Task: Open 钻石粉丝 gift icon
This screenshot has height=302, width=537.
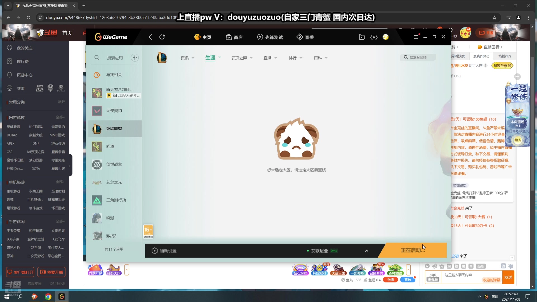Action: (300, 270)
